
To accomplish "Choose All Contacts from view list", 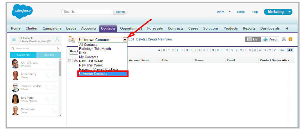I will tap(88, 45).
